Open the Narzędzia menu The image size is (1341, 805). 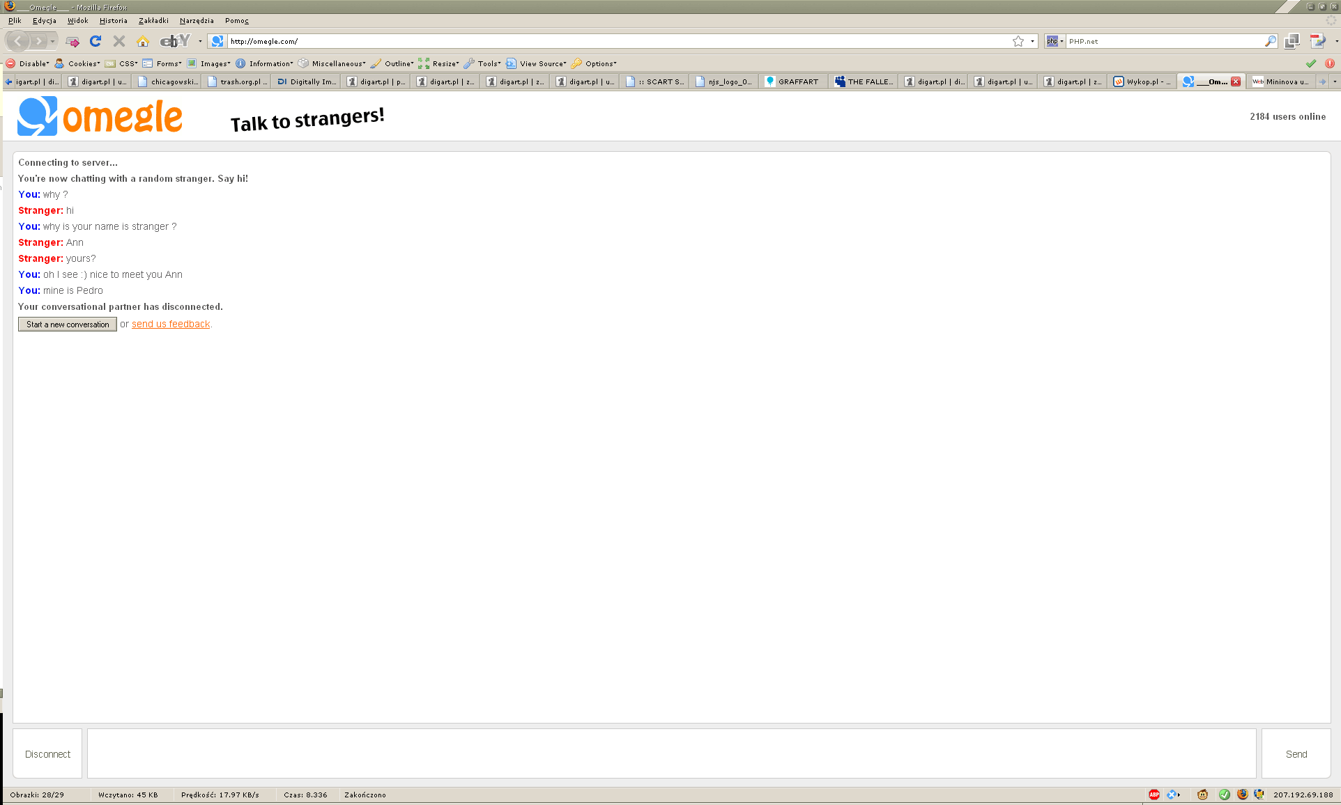[197, 21]
